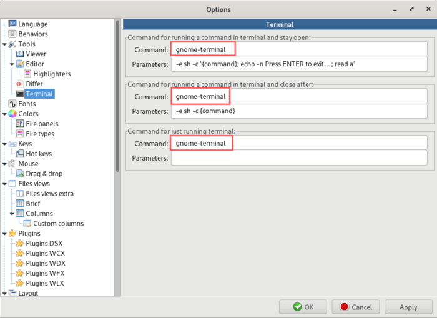Screen dimensions: 437x318
Task: Collapse the Plugins tree node
Action: pos(4,234)
